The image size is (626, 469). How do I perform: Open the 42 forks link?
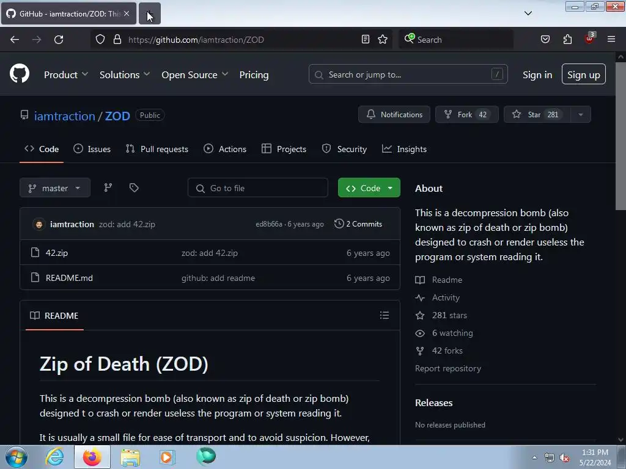click(x=439, y=351)
